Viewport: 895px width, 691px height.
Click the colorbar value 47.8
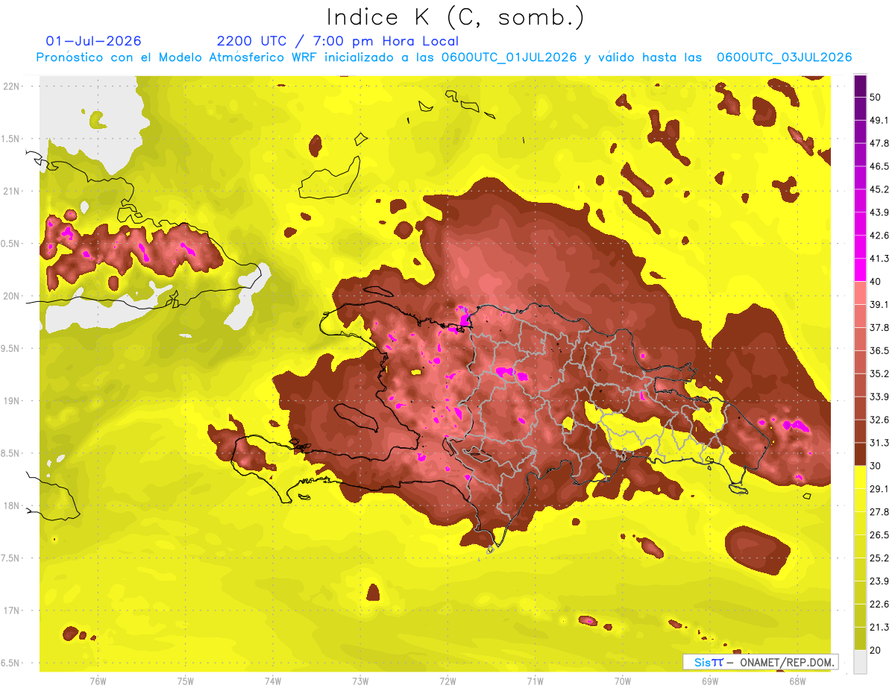(x=879, y=143)
